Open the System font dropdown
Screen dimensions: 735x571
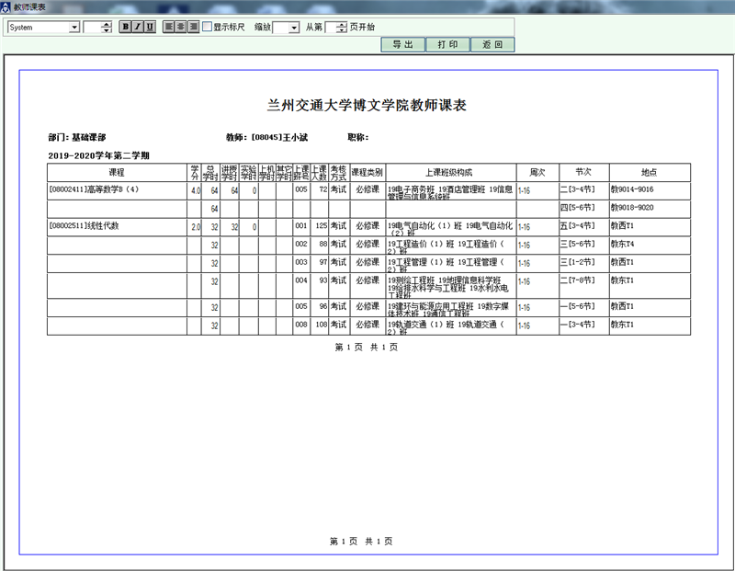click(74, 28)
